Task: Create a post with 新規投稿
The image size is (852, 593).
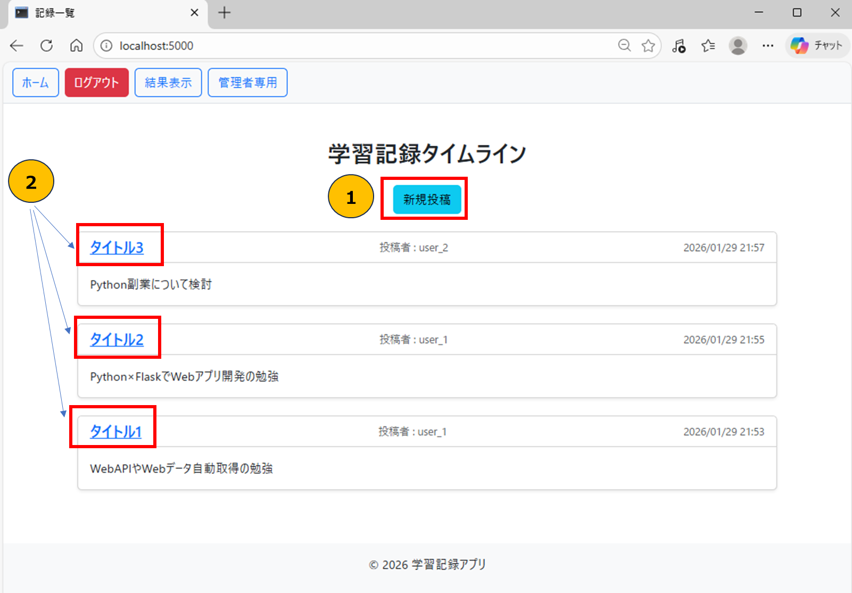Action: point(427,200)
